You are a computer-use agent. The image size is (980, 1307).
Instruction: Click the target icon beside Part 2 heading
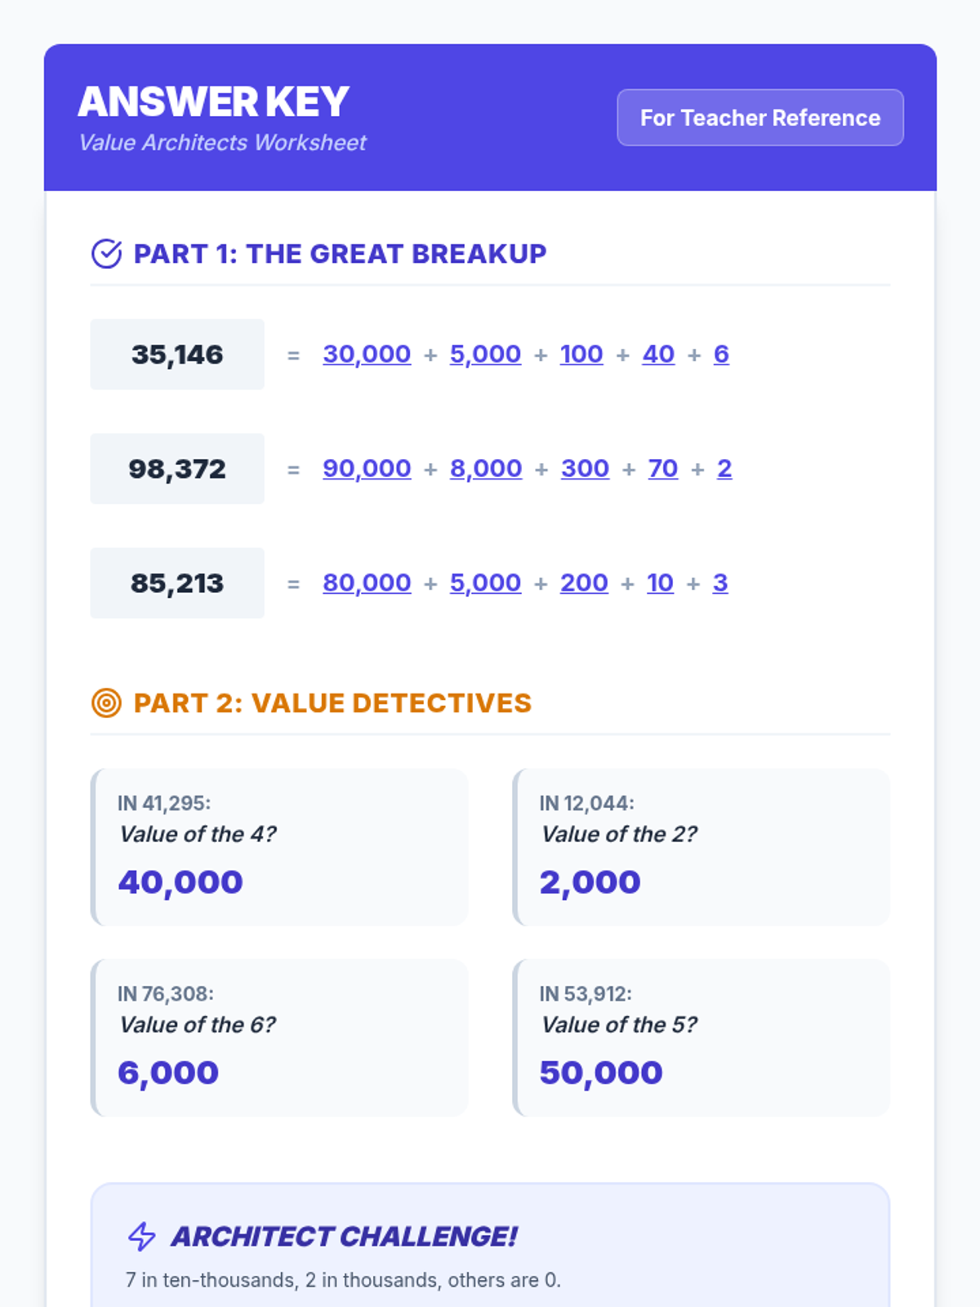(106, 703)
